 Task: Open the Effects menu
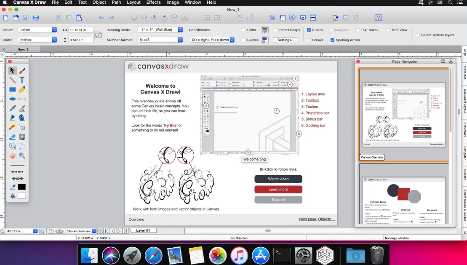tap(153, 3)
